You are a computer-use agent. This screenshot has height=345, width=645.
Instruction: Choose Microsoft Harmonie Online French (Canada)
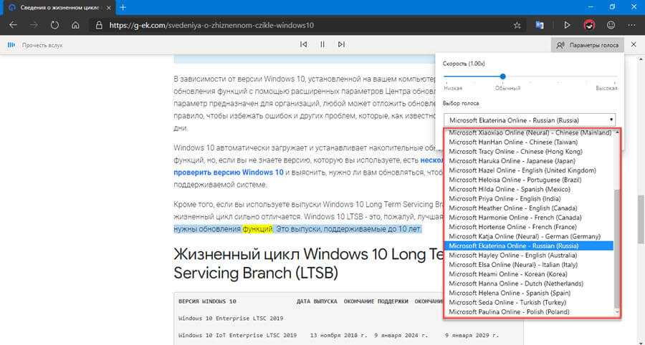(x=529, y=218)
